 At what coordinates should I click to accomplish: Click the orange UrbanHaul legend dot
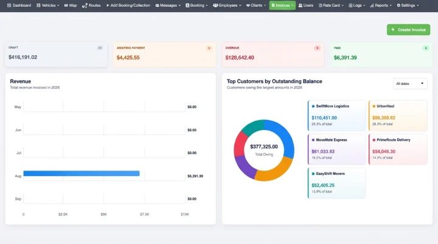pyautogui.click(x=374, y=106)
